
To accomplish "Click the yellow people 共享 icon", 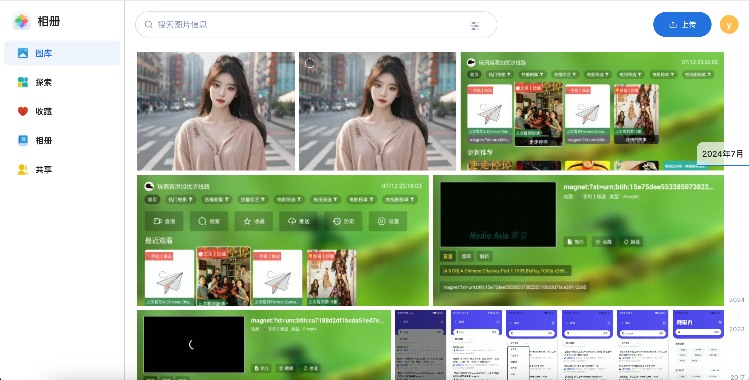I will point(23,169).
